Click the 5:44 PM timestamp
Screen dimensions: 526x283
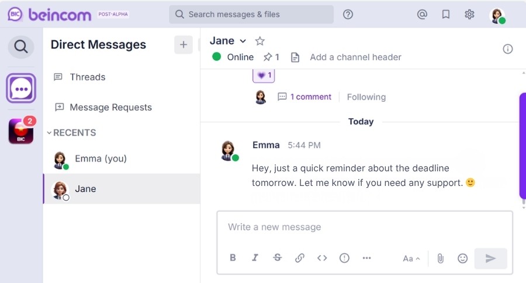pos(304,146)
